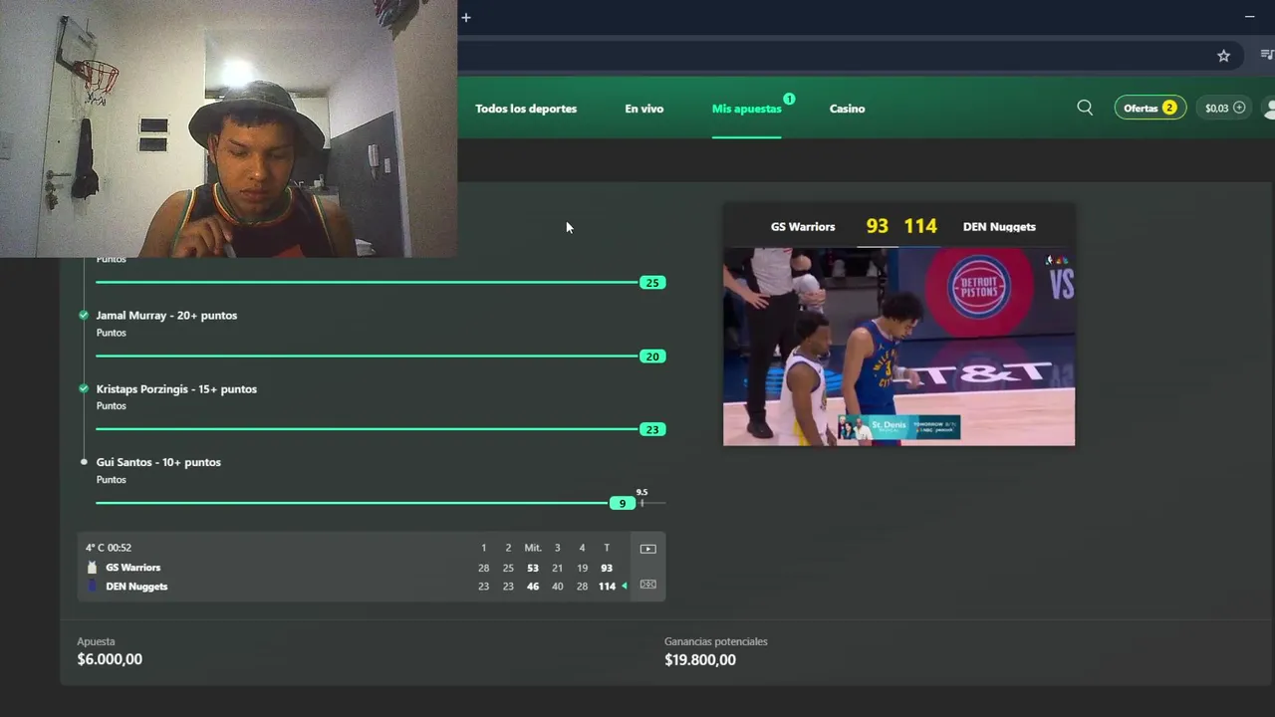Open a new browser tab with plus
Screen dimensions: 1275x717
pyautogui.click(x=465, y=17)
